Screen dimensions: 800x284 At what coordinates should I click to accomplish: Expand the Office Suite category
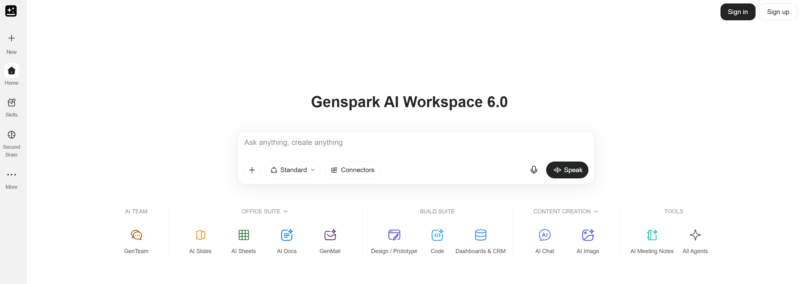(264, 212)
